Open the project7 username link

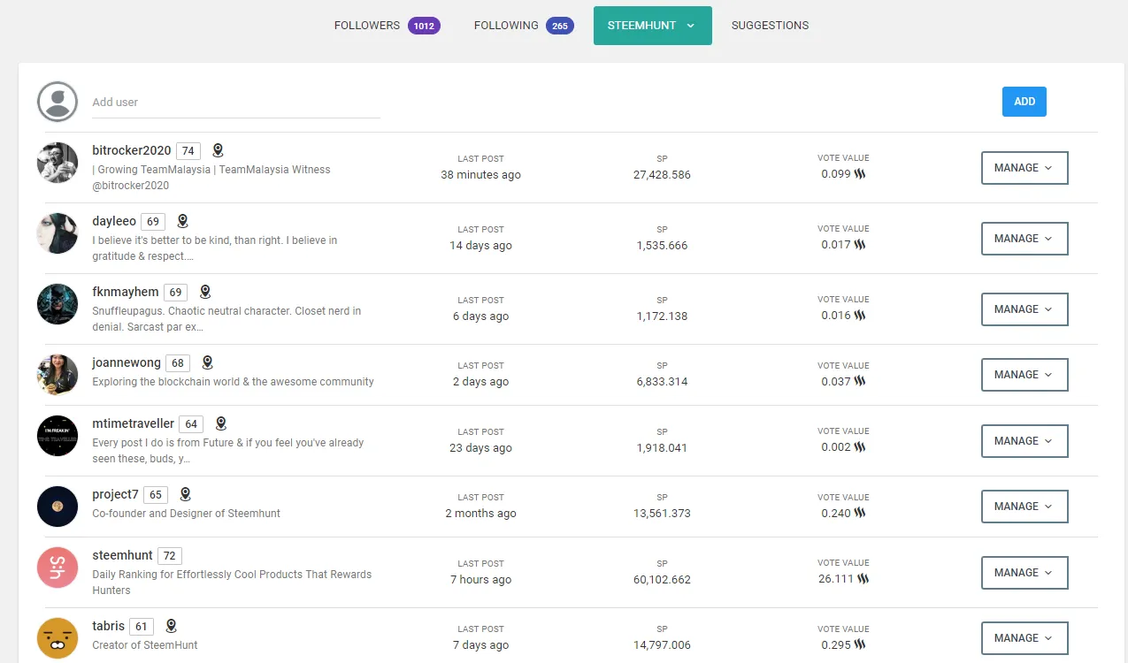coord(115,494)
